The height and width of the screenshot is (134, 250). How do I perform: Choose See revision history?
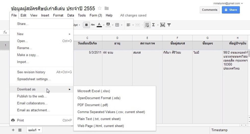click(41, 72)
